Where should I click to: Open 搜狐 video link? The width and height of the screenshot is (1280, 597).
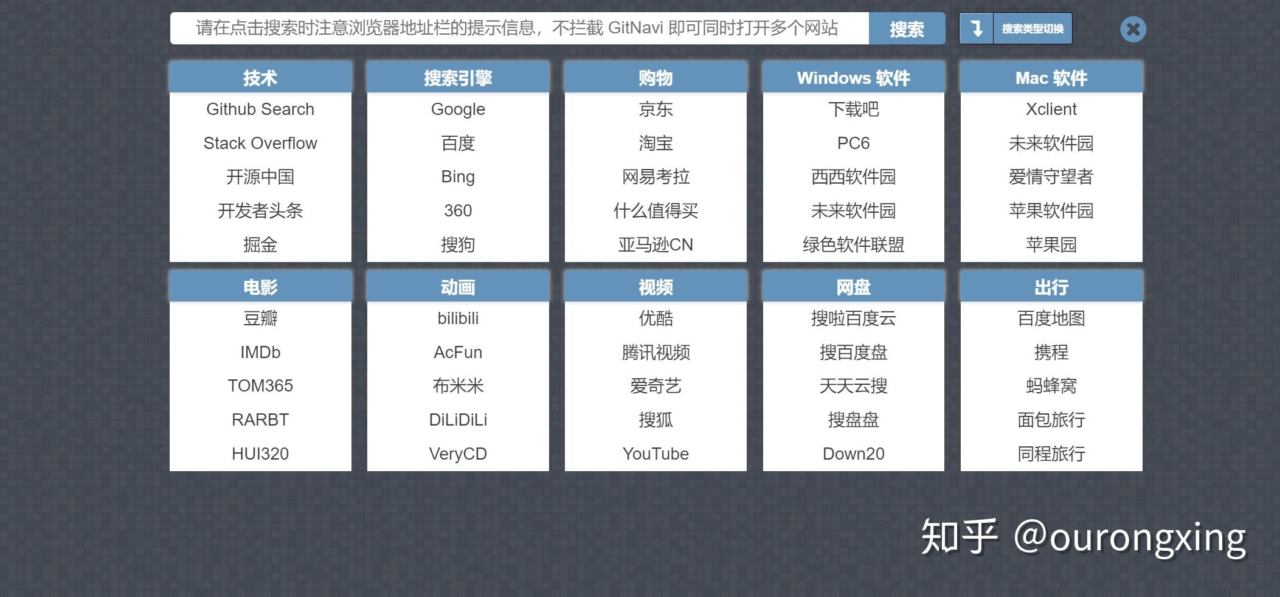(x=656, y=420)
